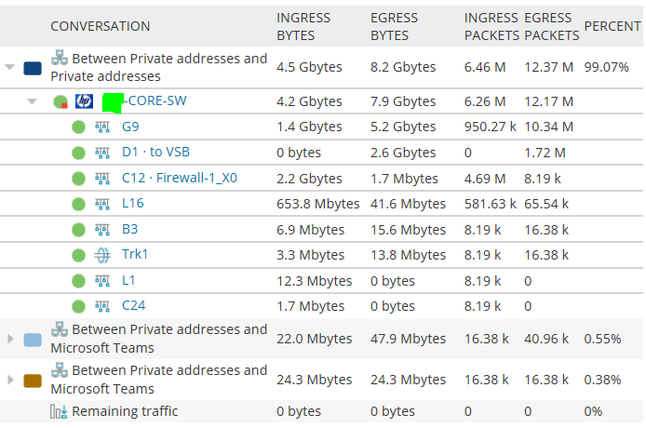
Task: Click the brown swatch at 0.38% row
Action: point(33,381)
